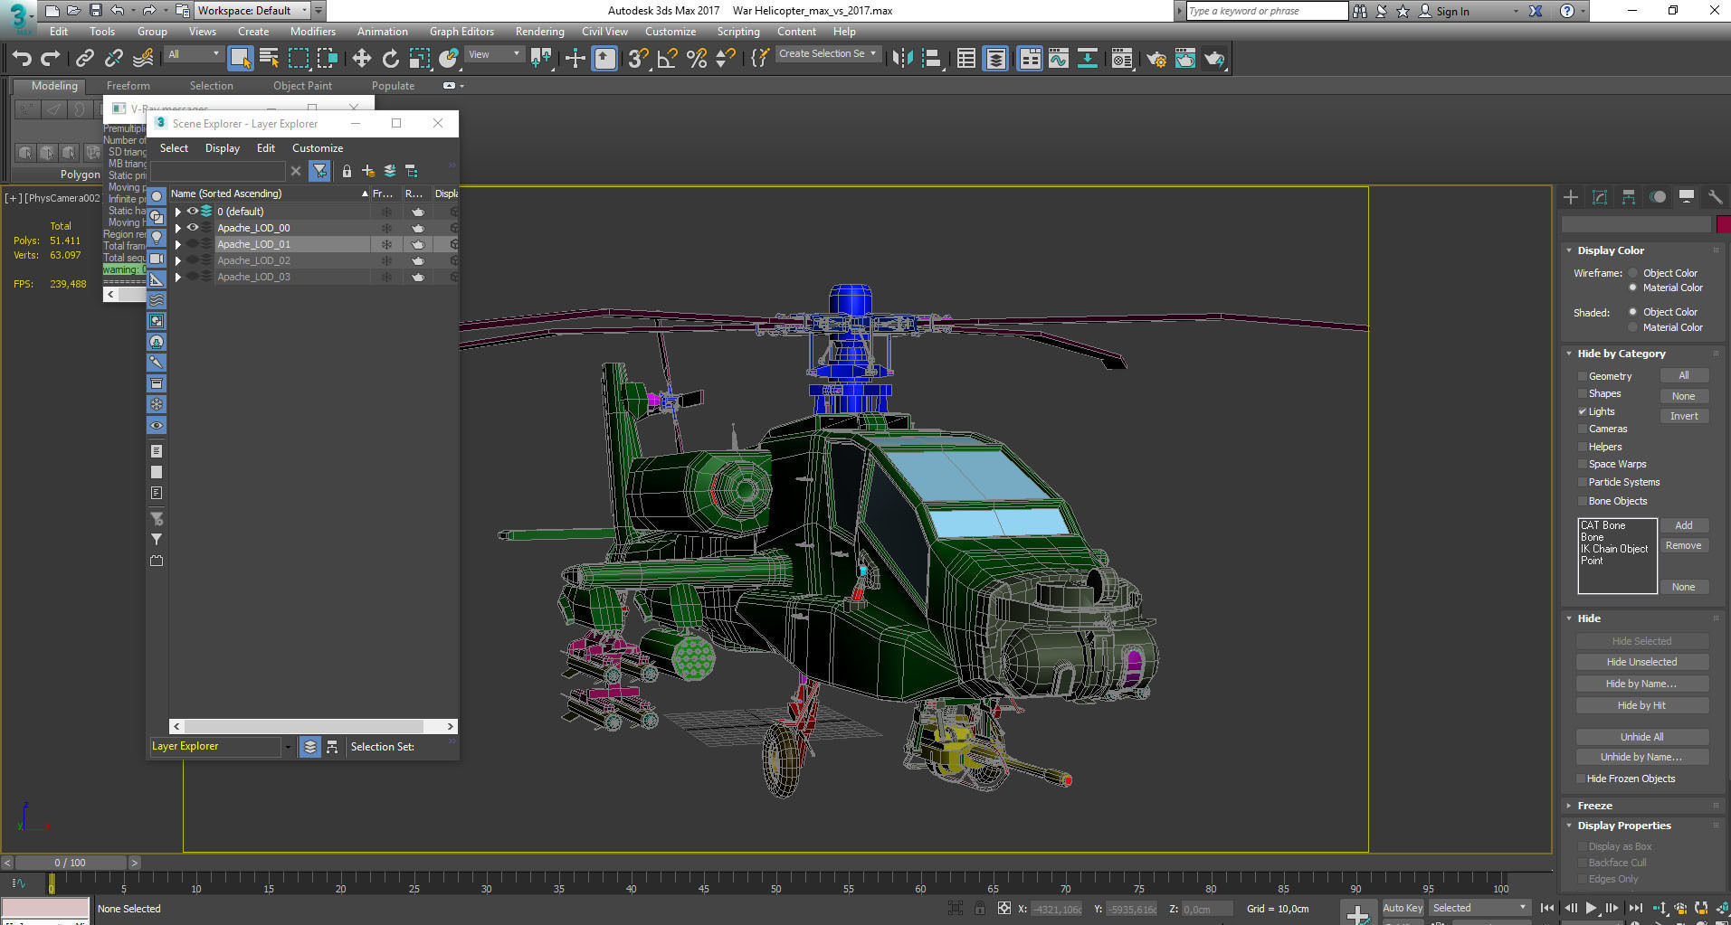This screenshot has height=925, width=1731.
Task: Enable the Shapes hide category checkbox
Action: pyautogui.click(x=1583, y=393)
